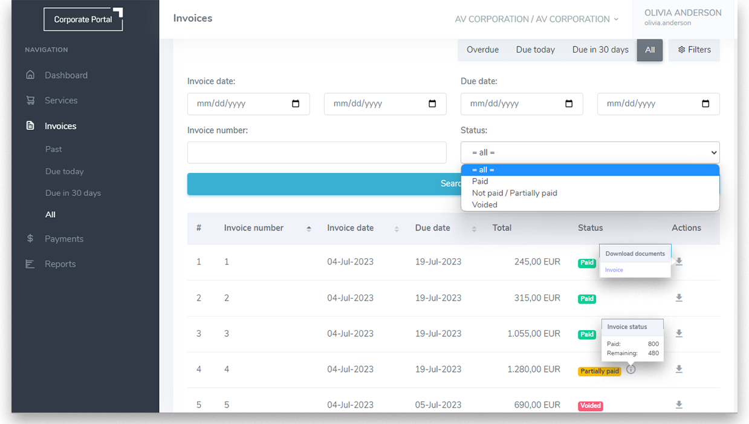The image size is (749, 424).
Task: Switch to the Overdue filter tab
Action: point(482,50)
